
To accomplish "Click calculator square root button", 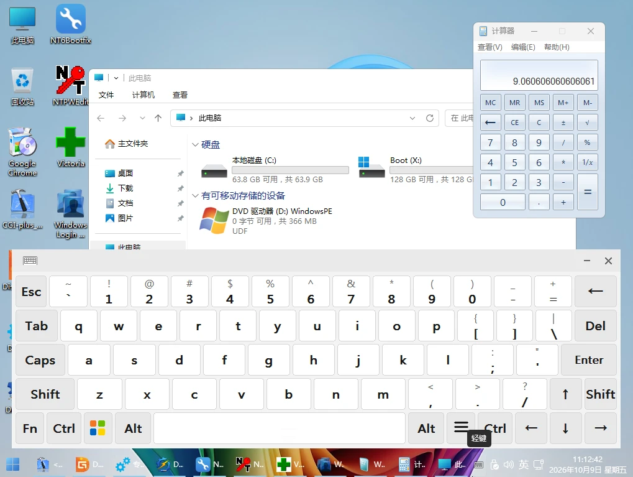I will pyautogui.click(x=588, y=123).
